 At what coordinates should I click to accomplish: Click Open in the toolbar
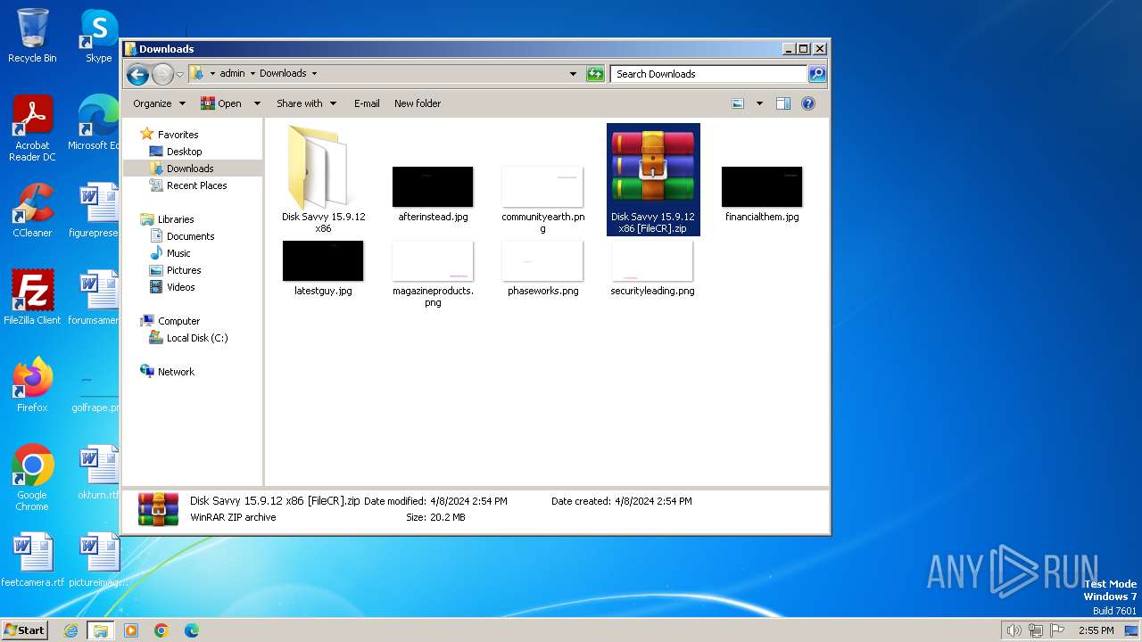[x=221, y=103]
